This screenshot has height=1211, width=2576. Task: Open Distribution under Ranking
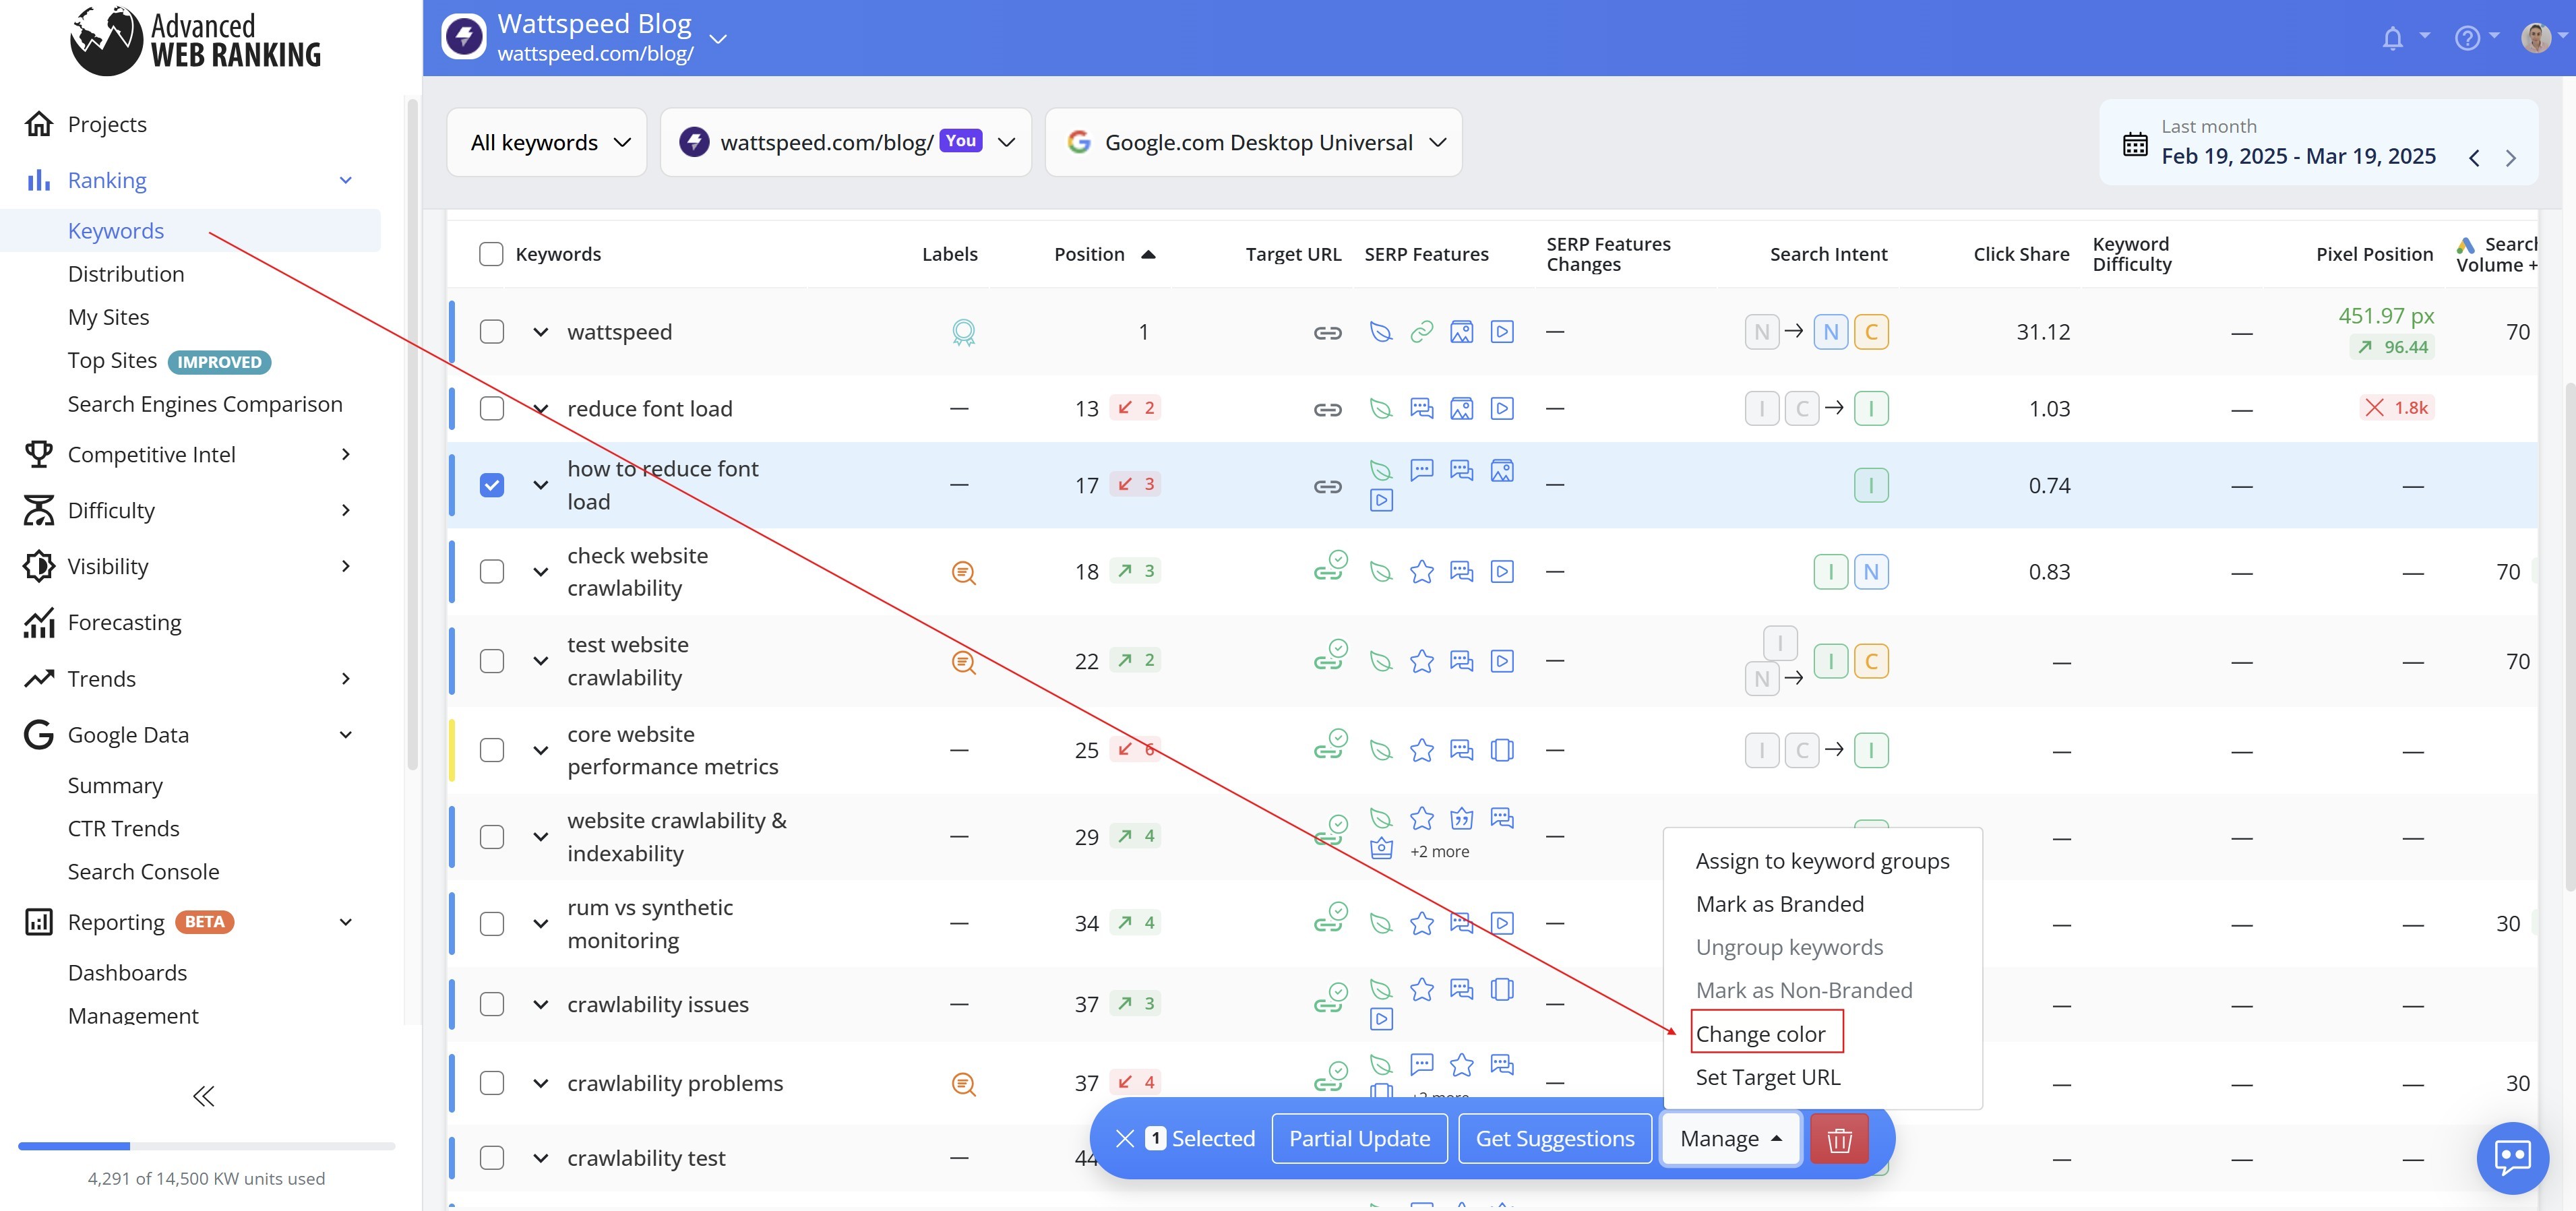[126, 274]
